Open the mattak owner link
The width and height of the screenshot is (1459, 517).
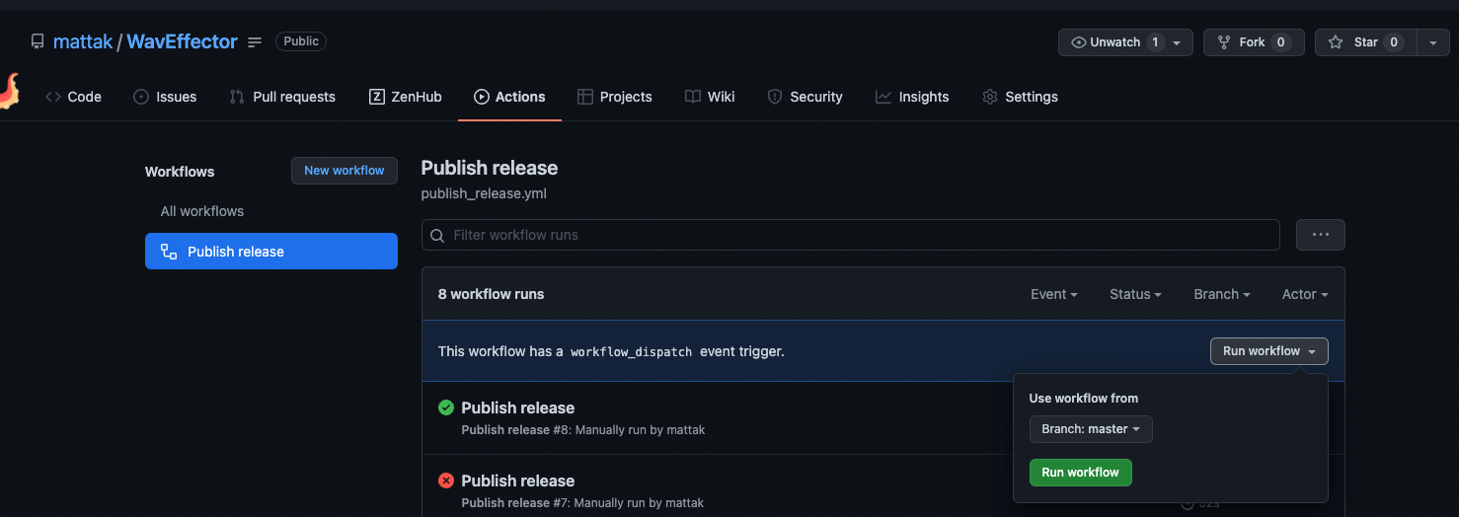click(x=83, y=41)
